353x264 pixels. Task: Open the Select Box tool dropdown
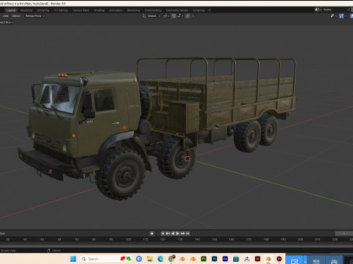(x=7, y=22)
